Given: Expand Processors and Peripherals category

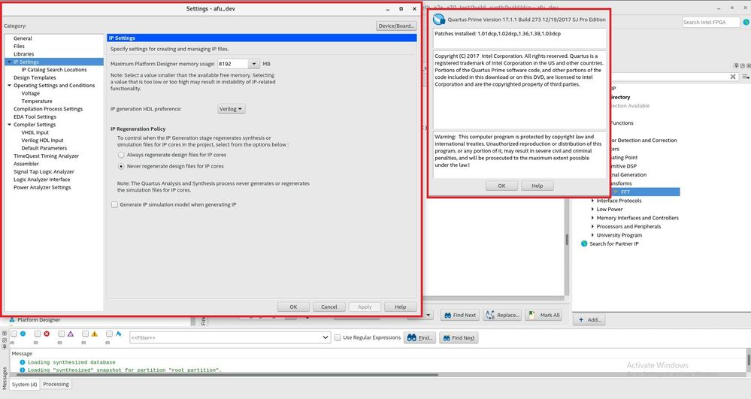Looking at the screenshot, I should [x=592, y=227].
